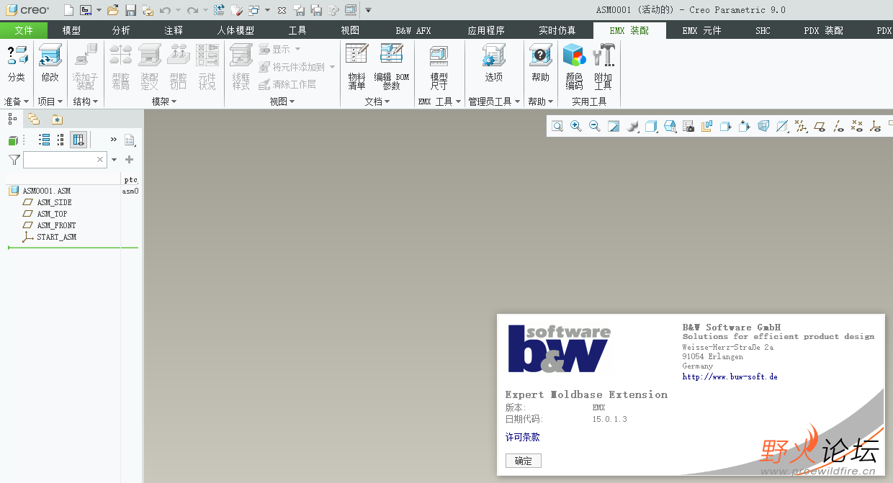Open 物料清单 bill of materials
The image size is (893, 483).
point(356,66)
